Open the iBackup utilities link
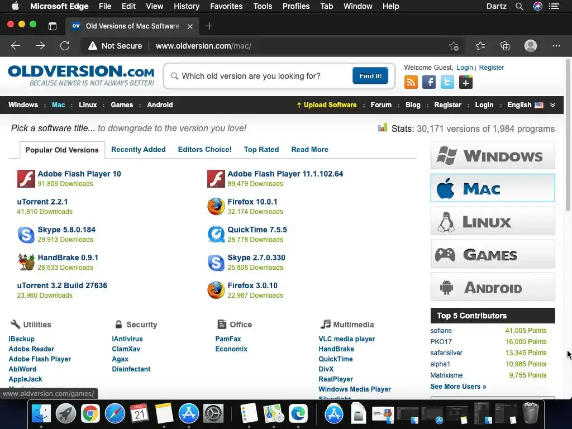 (22, 339)
